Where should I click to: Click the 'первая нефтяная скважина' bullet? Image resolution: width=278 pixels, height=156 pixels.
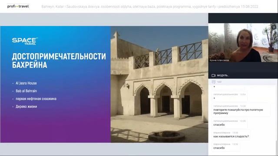(36, 99)
